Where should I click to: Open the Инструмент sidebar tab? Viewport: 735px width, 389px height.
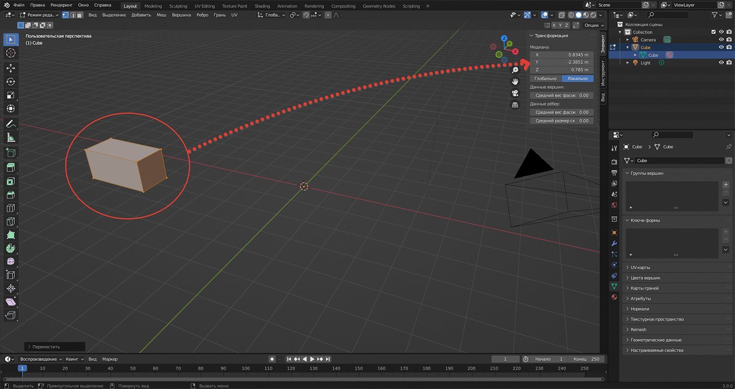[x=603, y=73]
